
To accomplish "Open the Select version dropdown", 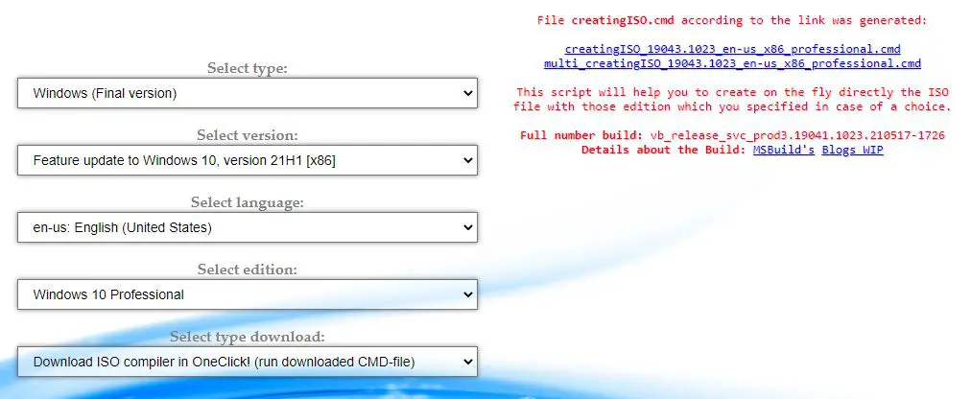I will click(x=248, y=160).
